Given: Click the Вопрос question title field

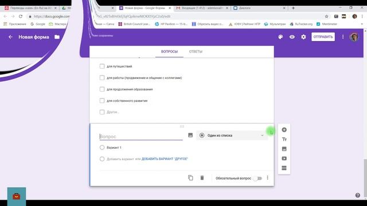Looking at the screenshot, I should [141, 136].
